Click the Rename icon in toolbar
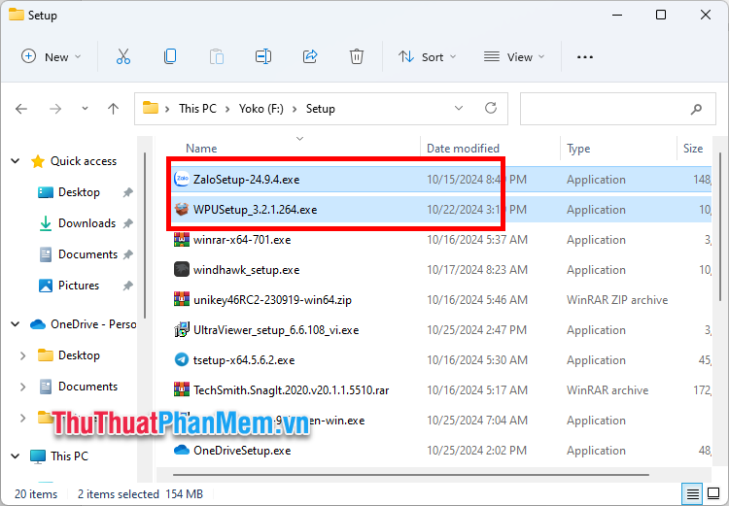This screenshot has height=506, width=729. pyautogui.click(x=263, y=56)
